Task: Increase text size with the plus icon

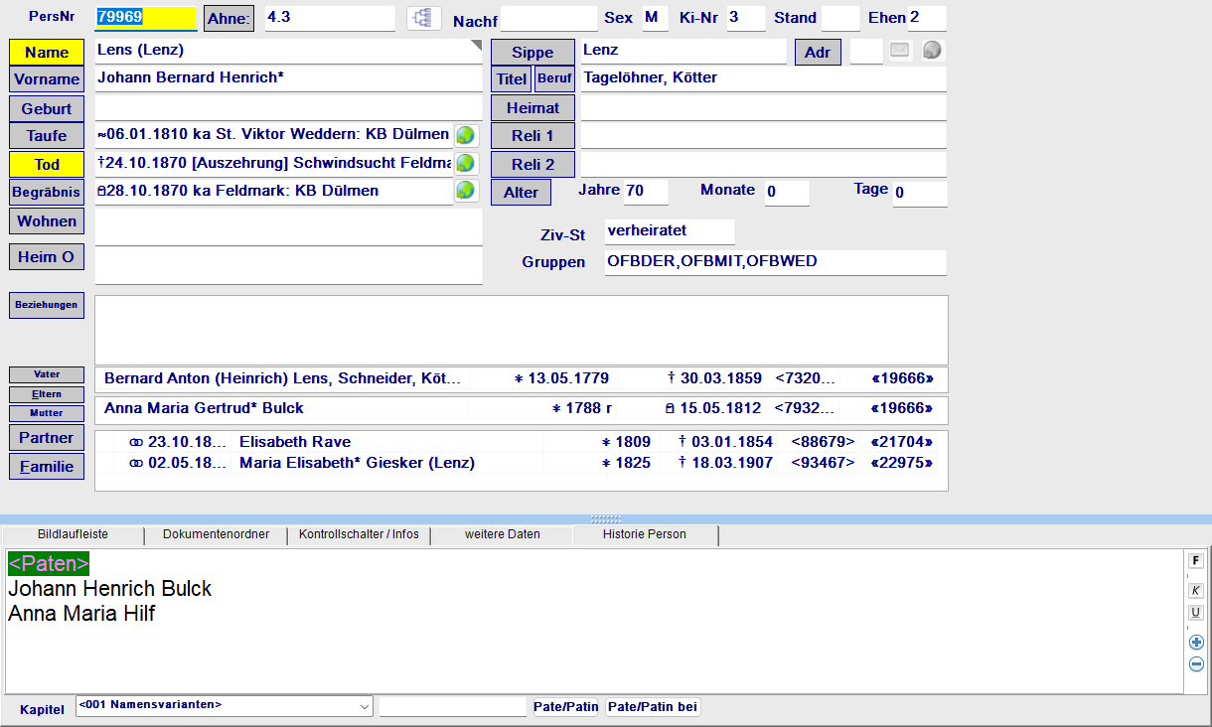Action: click(1196, 643)
